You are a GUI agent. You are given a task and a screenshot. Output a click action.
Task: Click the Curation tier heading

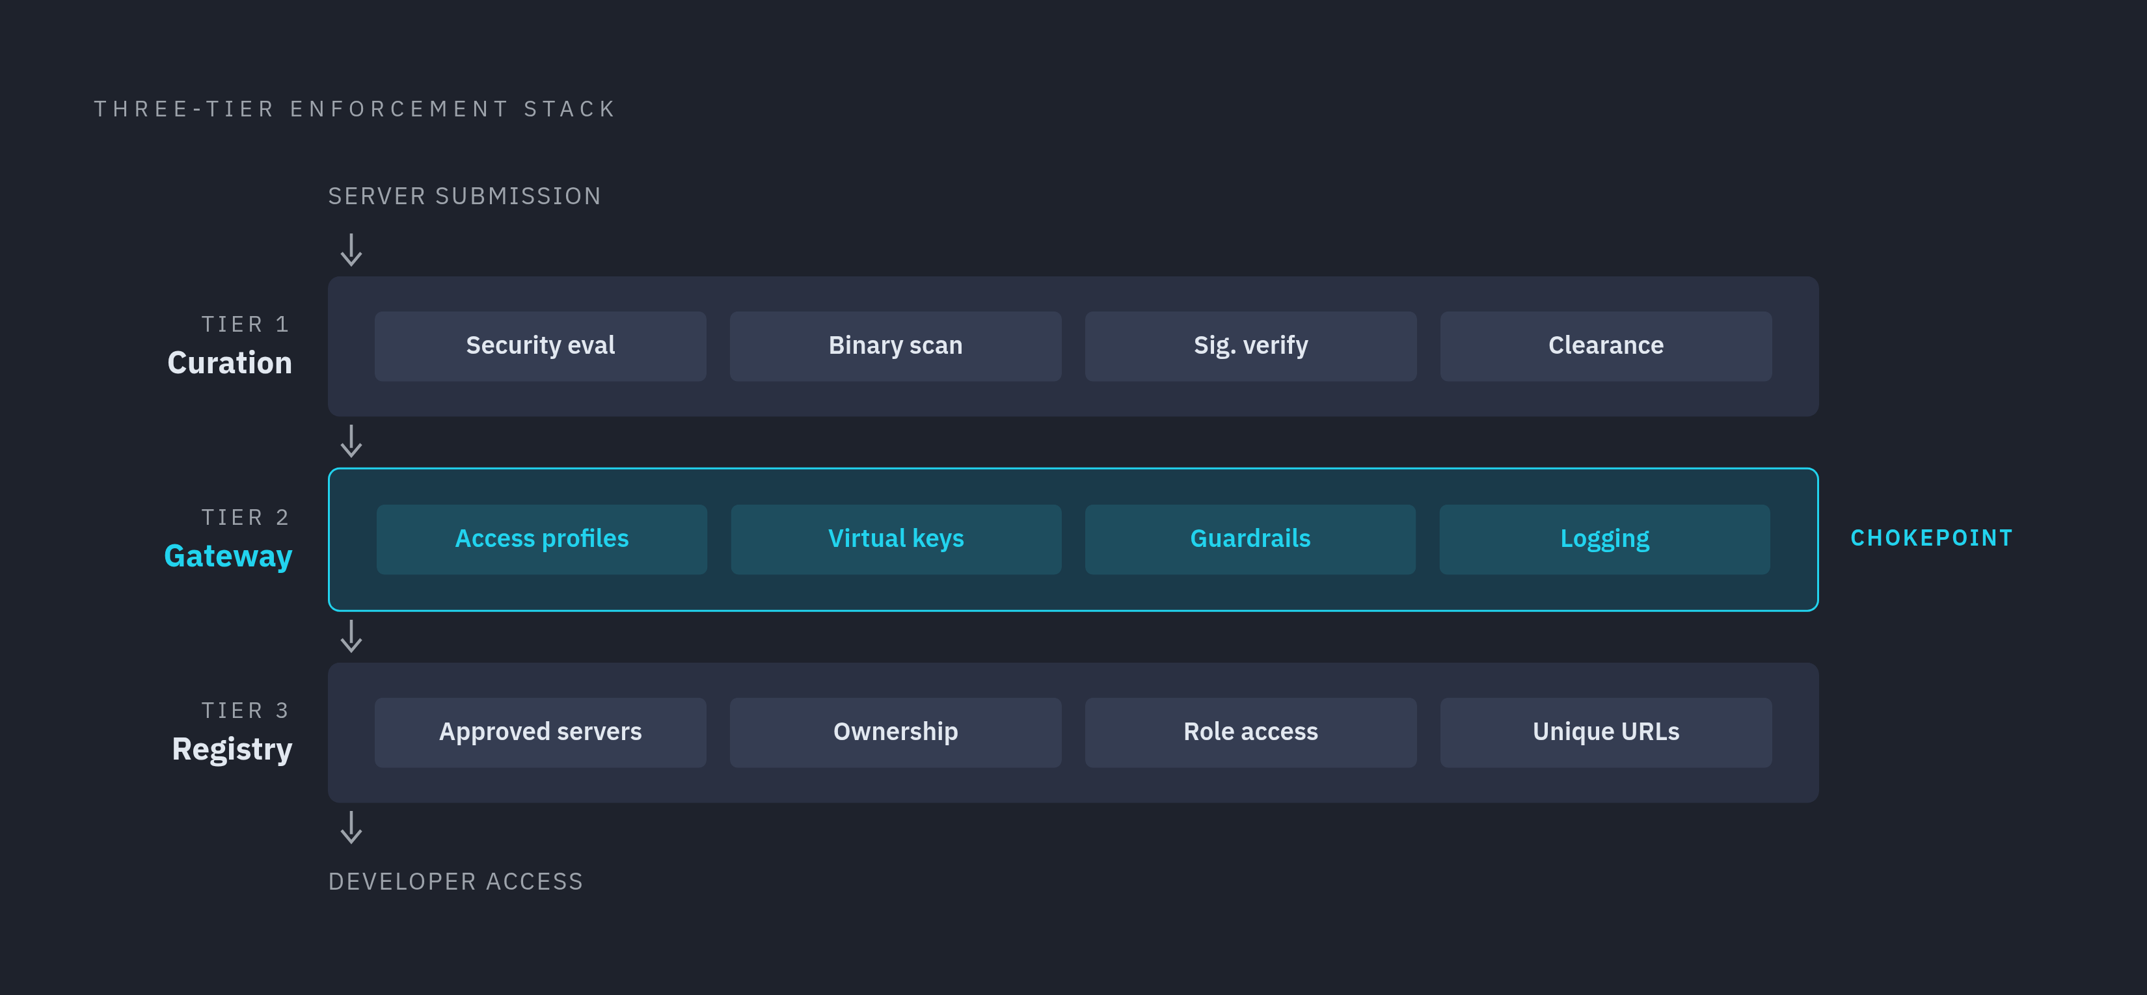point(230,364)
